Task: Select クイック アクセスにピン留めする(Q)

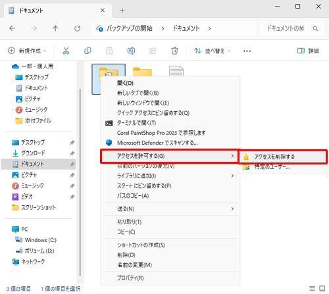Action: pyautogui.click(x=170, y=113)
